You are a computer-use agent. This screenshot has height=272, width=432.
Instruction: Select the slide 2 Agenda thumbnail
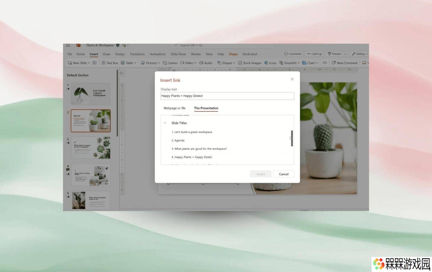click(91, 121)
